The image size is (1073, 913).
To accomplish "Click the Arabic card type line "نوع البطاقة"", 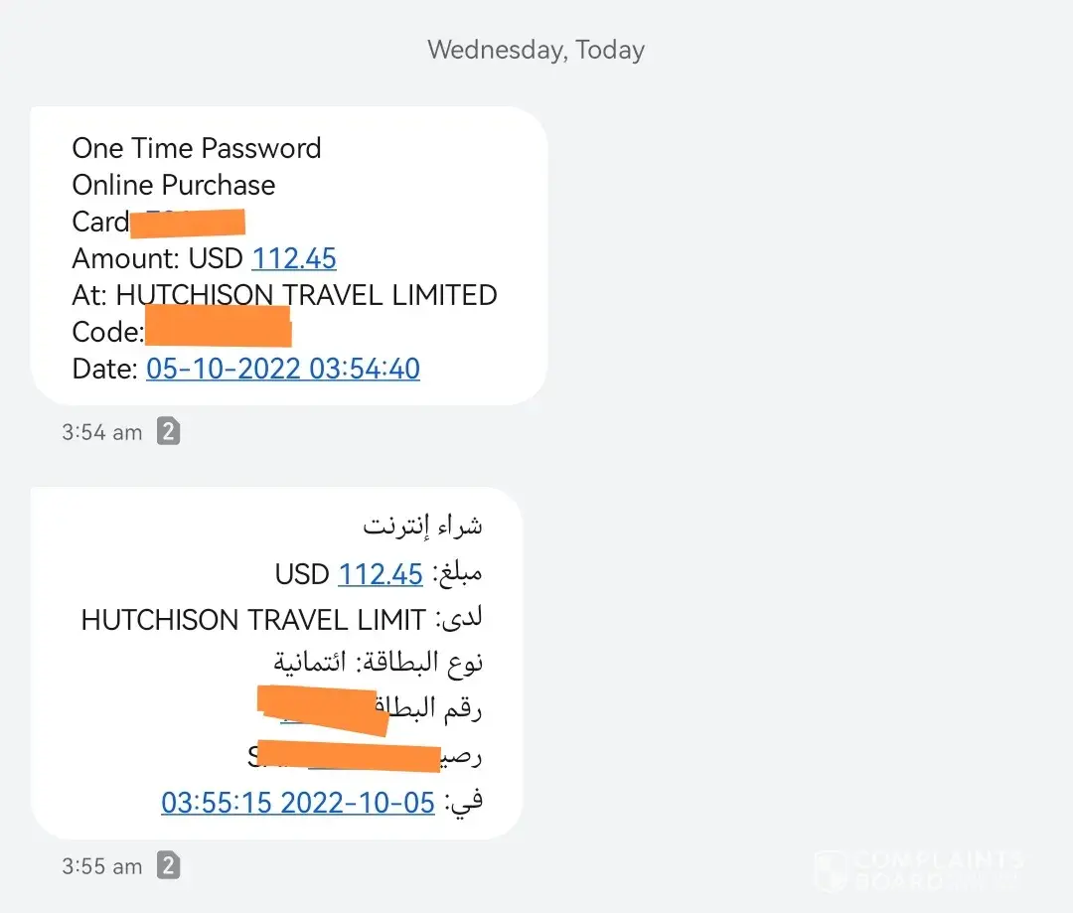I will coord(378,663).
